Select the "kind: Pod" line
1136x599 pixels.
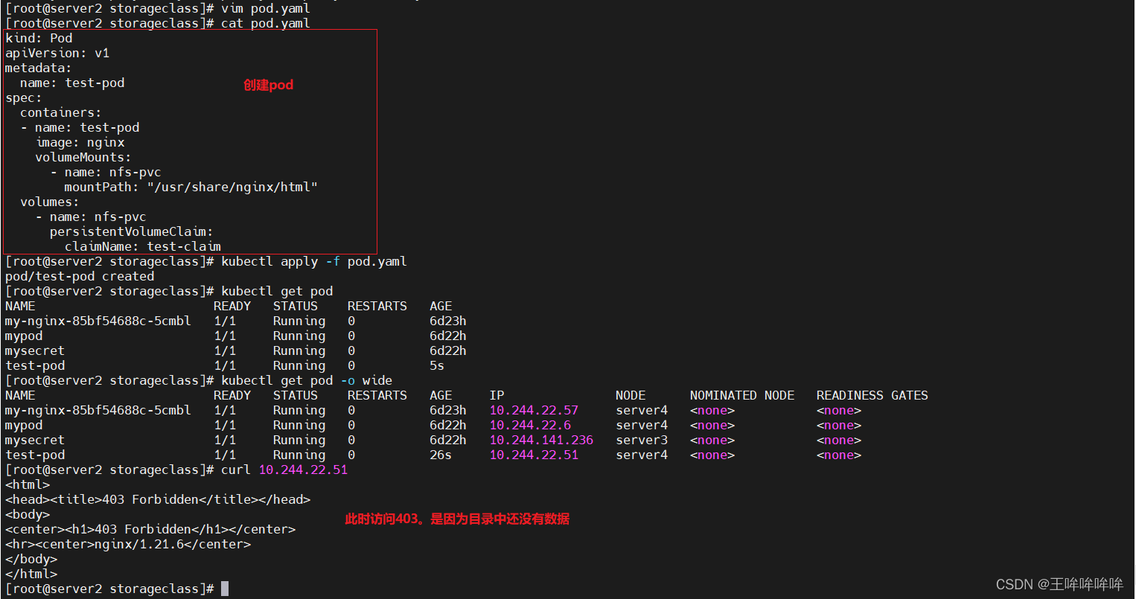point(39,38)
